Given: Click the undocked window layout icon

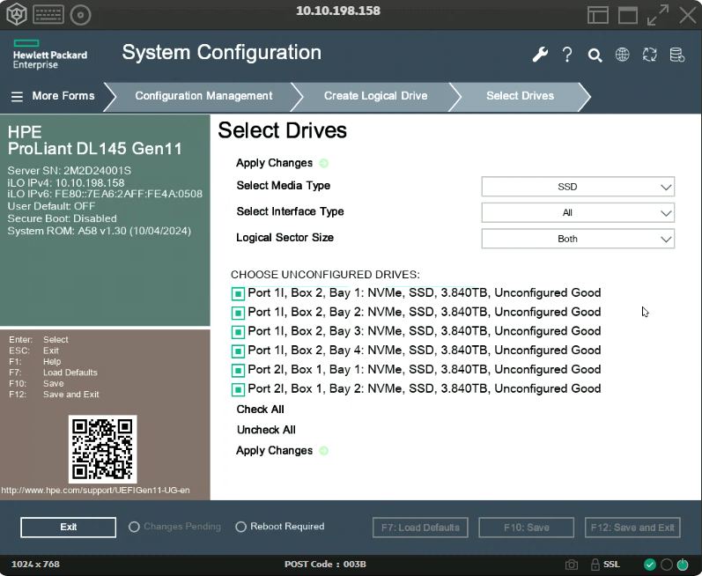Looking at the screenshot, I should coord(628,15).
